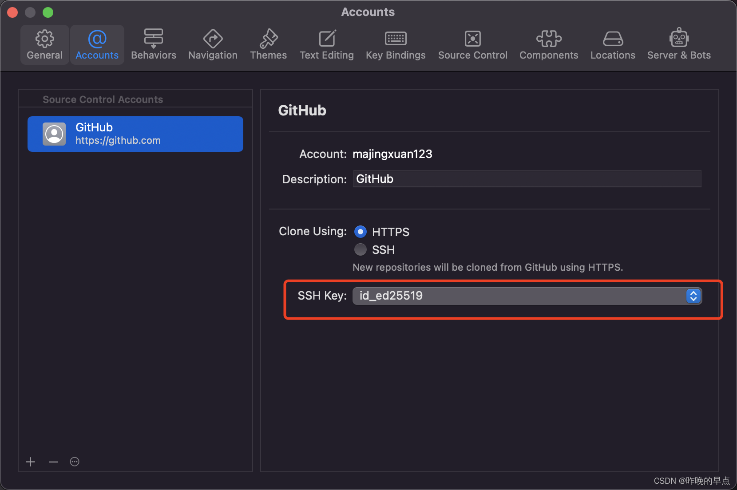
Task: Open the Themes preferences tab
Action: tap(268, 45)
